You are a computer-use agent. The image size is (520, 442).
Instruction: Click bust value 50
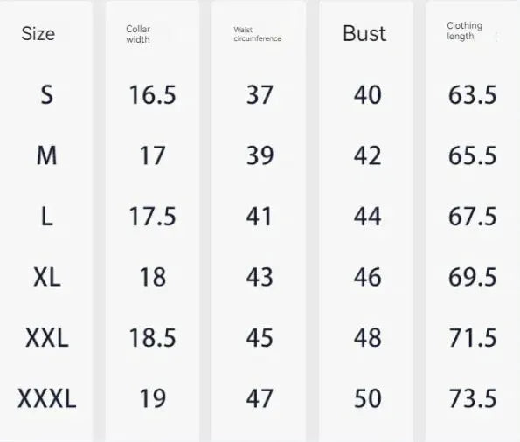point(367,398)
